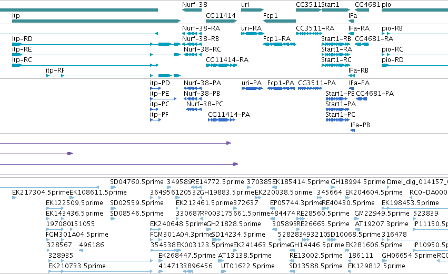Click the GH18994.5prime EST label
Screen dimensions: 448x274
tap(357, 182)
